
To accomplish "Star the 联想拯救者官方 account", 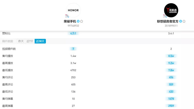I will (x=184, y=21).
